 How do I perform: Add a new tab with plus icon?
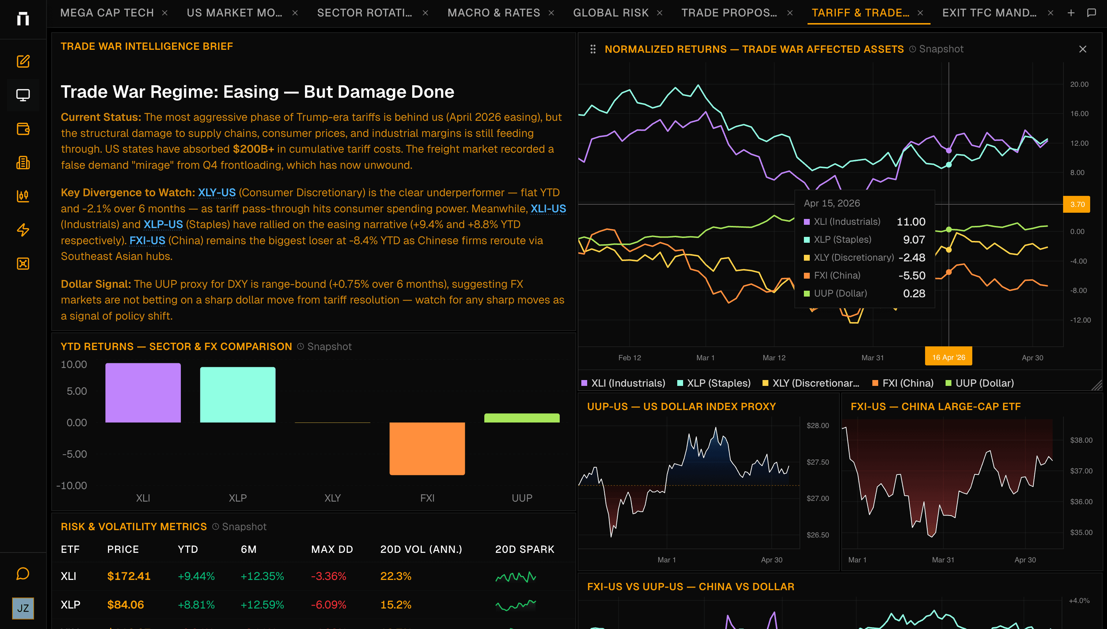(1071, 13)
